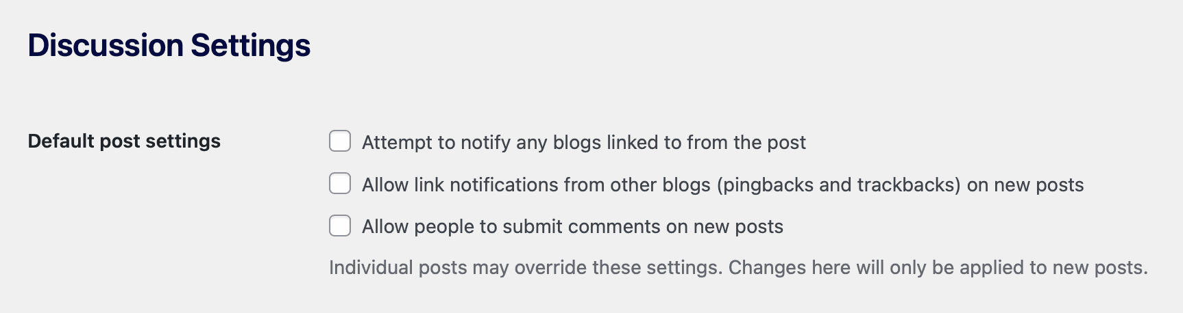Click the 'Individual posts may override these settings' sentence
1183x313 pixels.
[525, 268]
